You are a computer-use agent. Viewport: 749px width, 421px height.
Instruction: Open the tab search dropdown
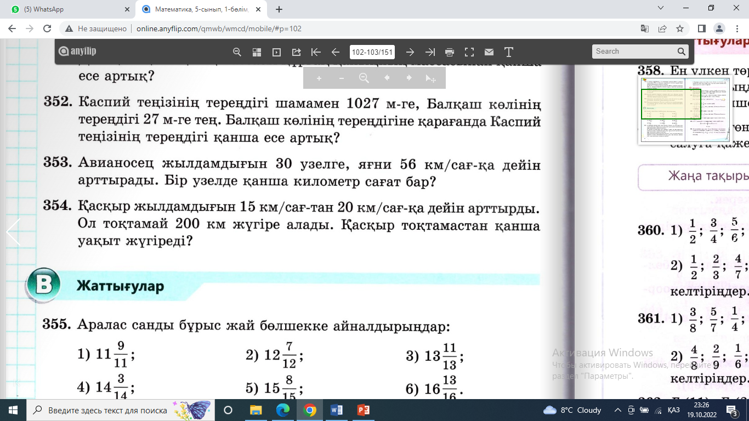(x=661, y=8)
